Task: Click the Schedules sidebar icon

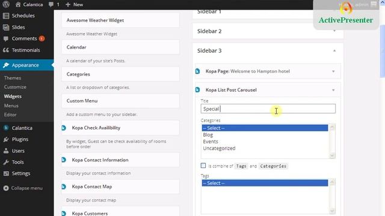Action: click(x=6, y=16)
